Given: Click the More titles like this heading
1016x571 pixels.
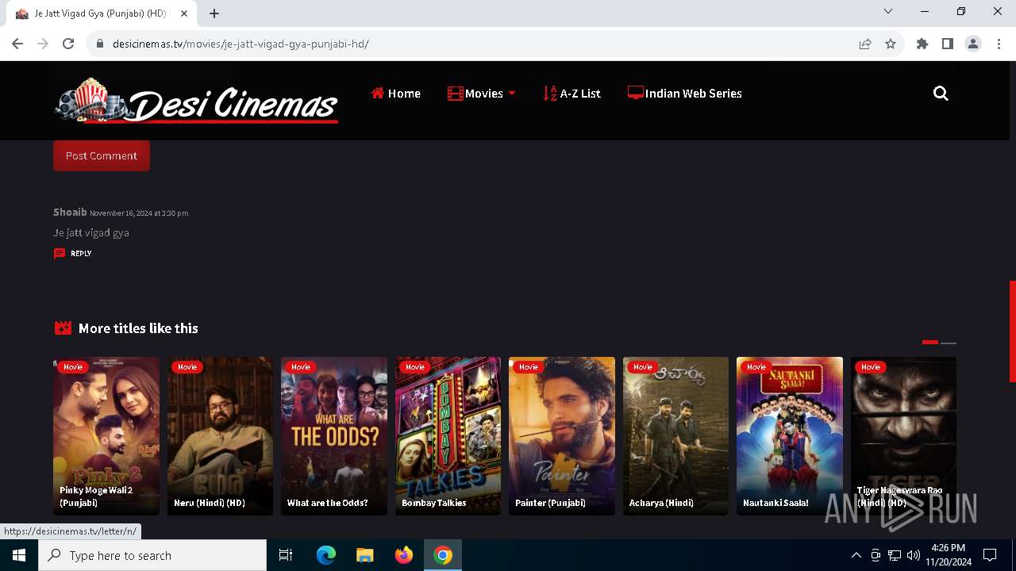Looking at the screenshot, I should pos(138,328).
